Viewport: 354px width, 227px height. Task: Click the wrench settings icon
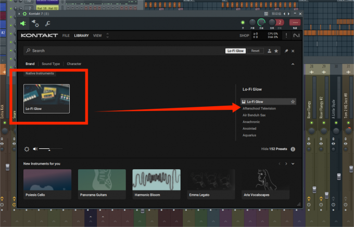47,23
